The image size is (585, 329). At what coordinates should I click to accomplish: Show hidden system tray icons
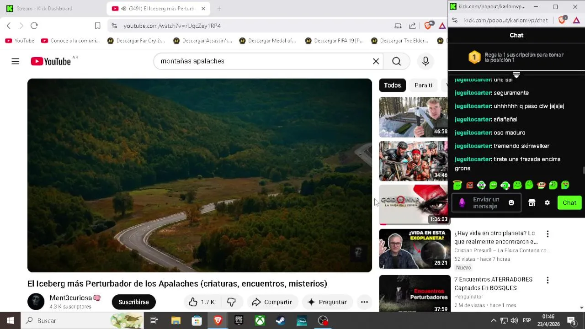[x=494, y=321]
